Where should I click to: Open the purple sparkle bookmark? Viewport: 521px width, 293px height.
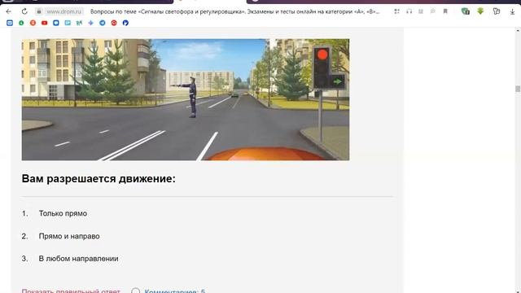pos(90,23)
